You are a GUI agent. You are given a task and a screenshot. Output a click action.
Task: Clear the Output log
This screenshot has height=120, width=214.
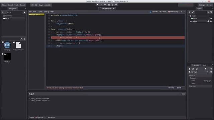pyautogui.click(x=183, y=94)
